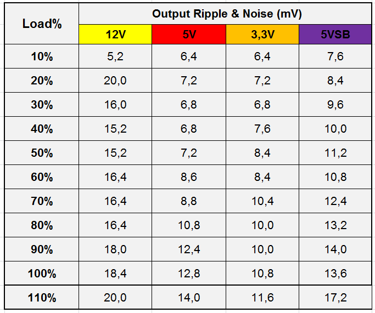
Task: Select the 12V value at 90% load
Action: 115,249
